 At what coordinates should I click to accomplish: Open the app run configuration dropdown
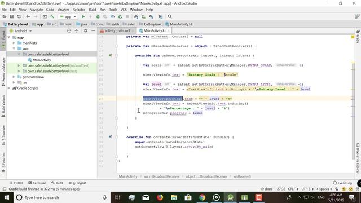(68, 16)
